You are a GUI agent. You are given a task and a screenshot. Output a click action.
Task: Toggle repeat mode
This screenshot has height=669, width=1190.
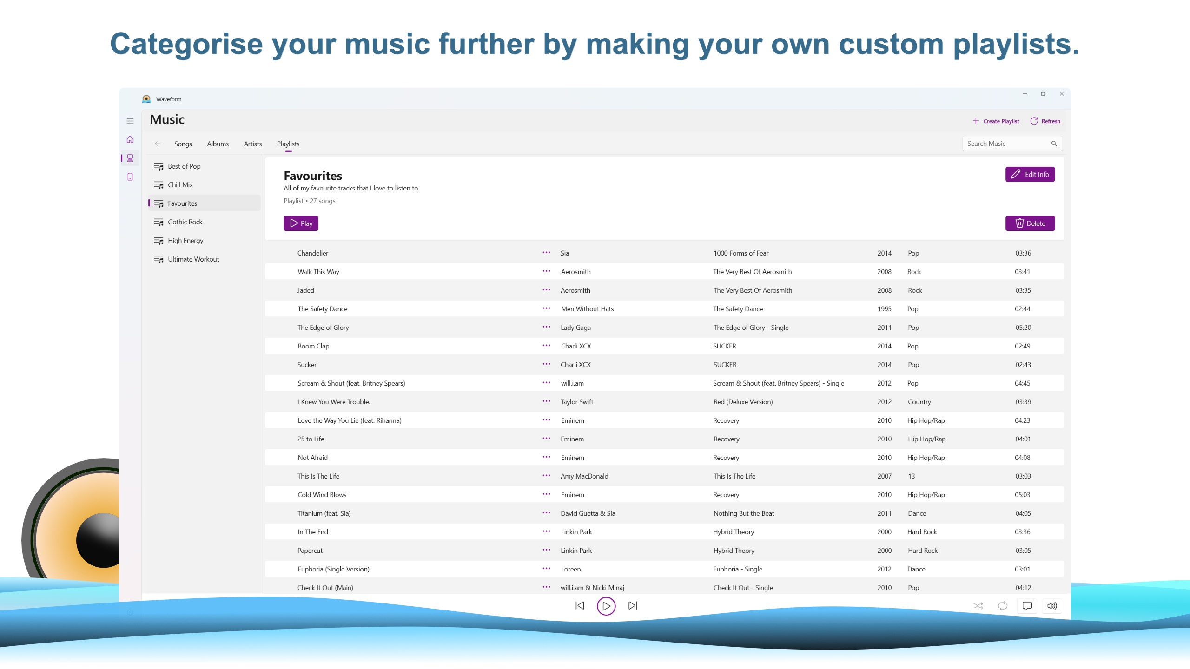click(1003, 606)
